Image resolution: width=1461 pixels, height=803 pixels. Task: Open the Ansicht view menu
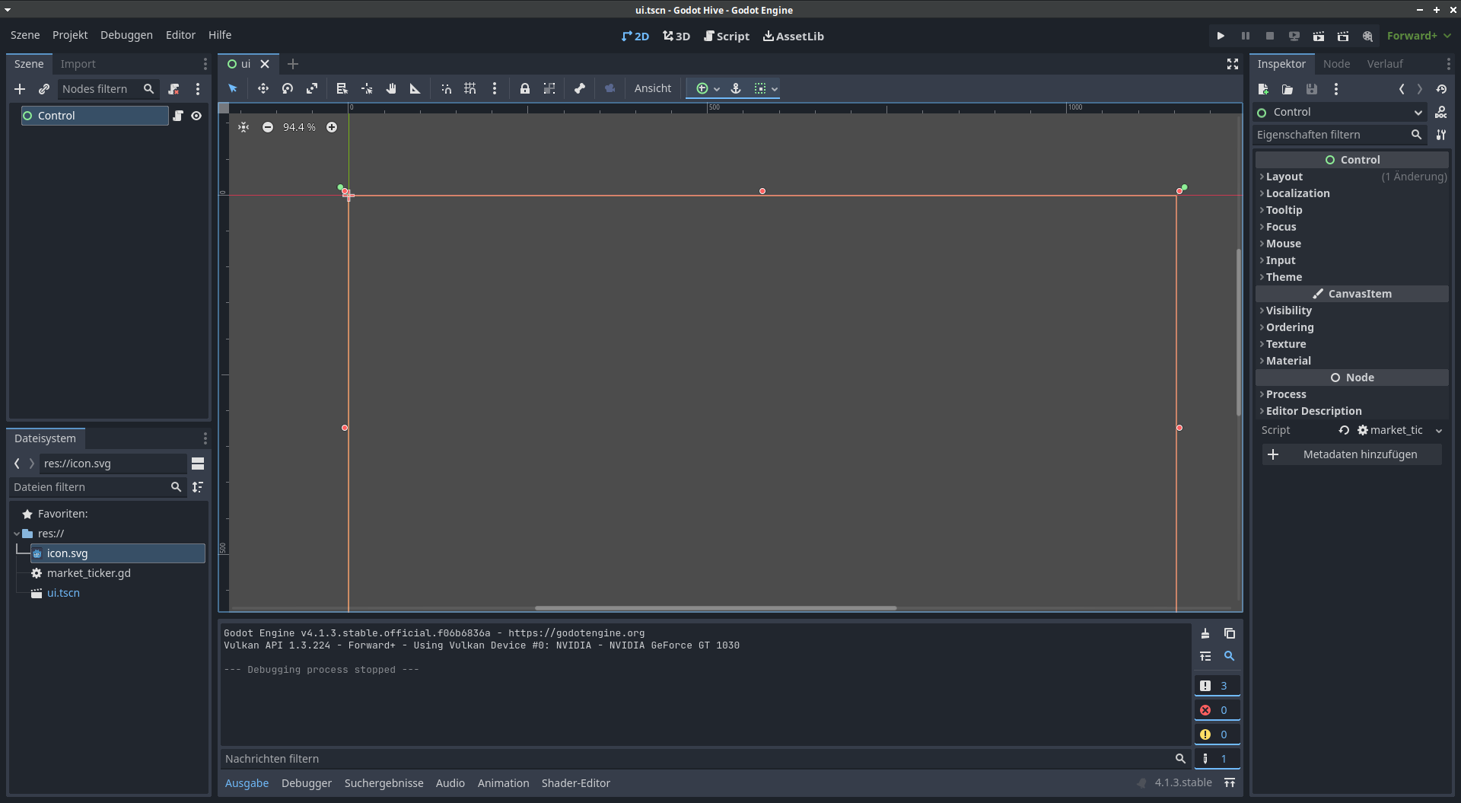(653, 88)
